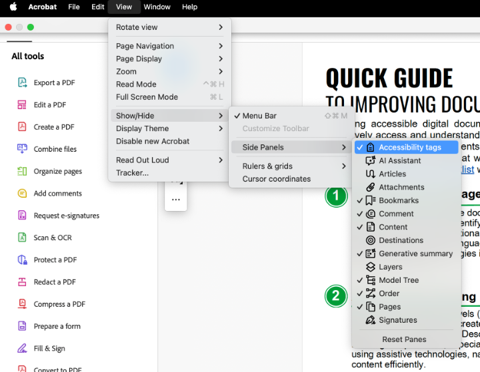The image size is (480, 372).
Task: Click the Destinations target icon
Action: (x=371, y=240)
